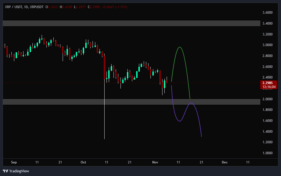Select the lower gray support zone near 2.0000
Image resolution: width=281 pixels, height=176 pixels.
point(131,102)
